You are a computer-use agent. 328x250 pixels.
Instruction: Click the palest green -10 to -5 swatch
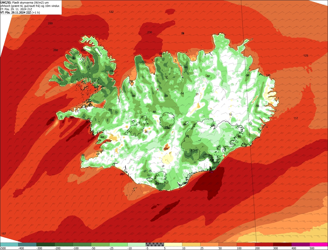tap(137, 244)
